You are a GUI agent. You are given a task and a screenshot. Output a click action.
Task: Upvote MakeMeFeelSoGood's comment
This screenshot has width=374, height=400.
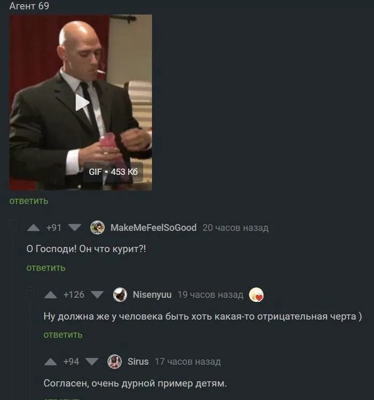(x=34, y=228)
